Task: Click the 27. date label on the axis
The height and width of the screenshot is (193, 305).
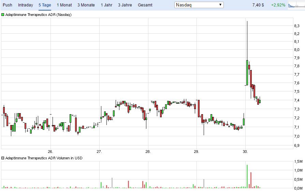Action: pos(99,151)
